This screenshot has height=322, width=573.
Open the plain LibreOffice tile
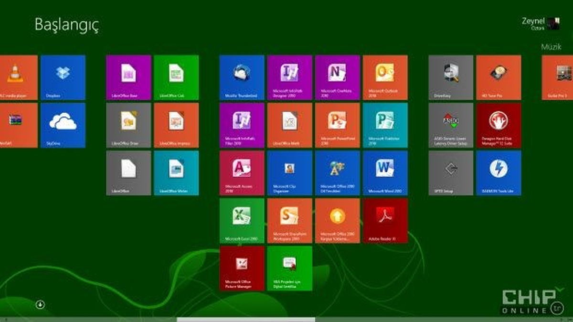[128, 173]
